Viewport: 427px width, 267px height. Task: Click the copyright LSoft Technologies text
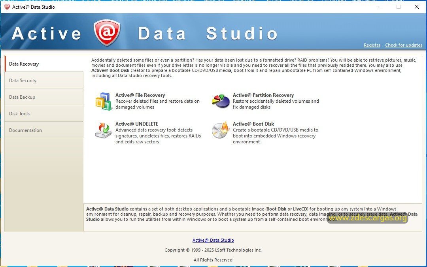coord(213,250)
